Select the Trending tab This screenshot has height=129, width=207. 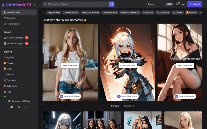click(x=115, y=106)
